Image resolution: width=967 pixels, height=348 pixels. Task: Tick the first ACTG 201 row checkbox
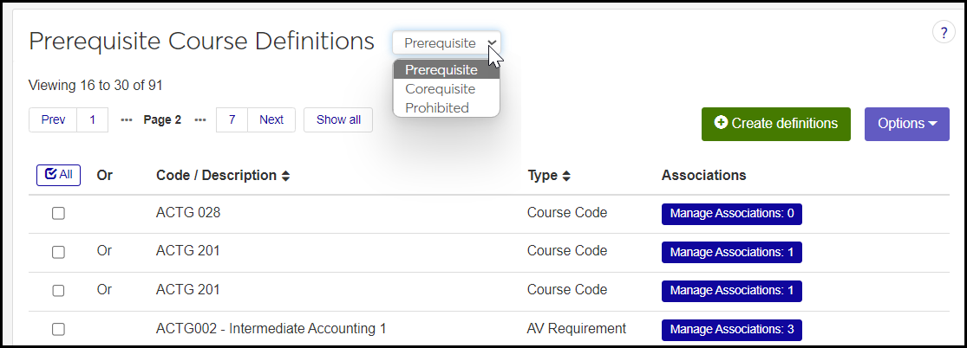pyautogui.click(x=58, y=252)
